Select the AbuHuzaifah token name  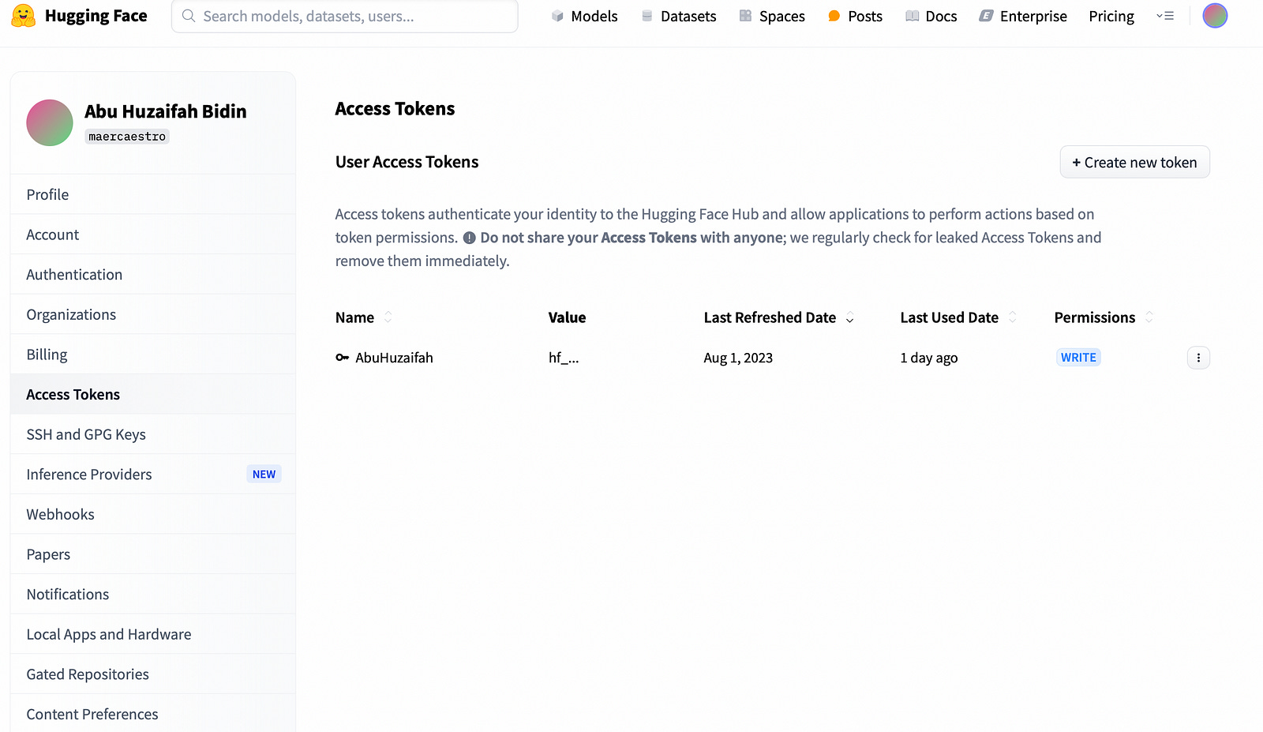click(x=394, y=358)
